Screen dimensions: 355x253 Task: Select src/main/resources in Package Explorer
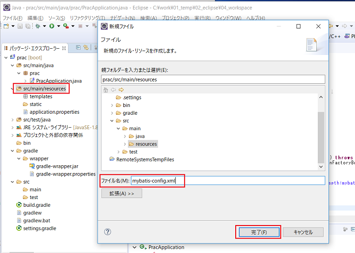[44, 89]
